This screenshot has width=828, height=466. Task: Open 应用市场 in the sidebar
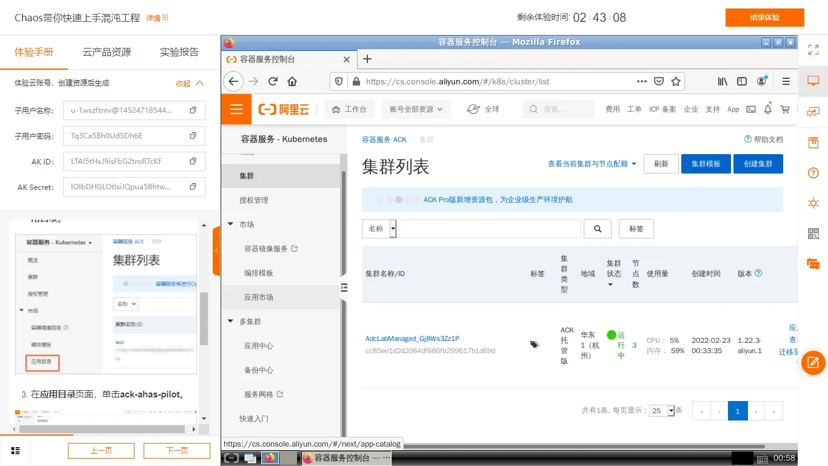pyautogui.click(x=259, y=297)
